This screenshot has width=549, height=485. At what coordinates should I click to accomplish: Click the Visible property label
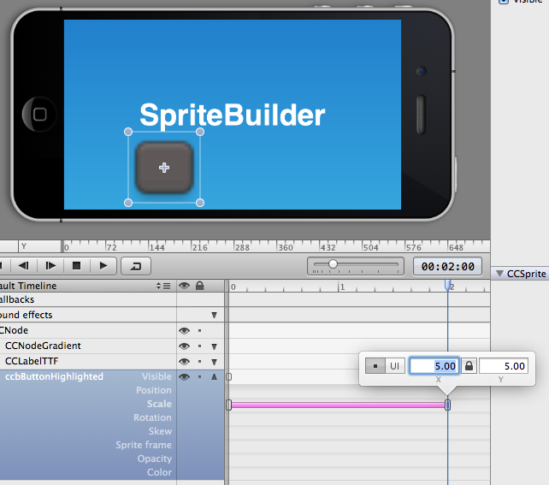pos(156,376)
